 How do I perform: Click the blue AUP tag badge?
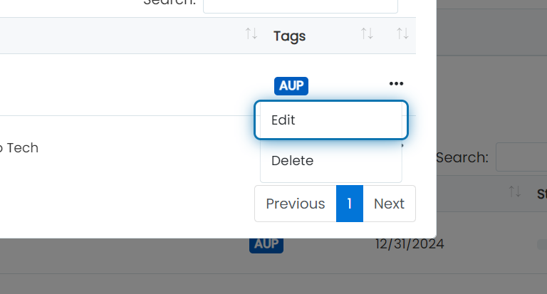pos(291,86)
